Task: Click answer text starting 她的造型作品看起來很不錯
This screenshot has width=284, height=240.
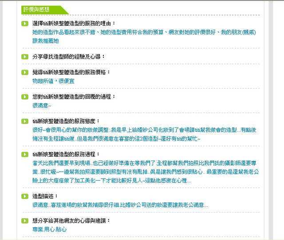Action: coord(144,32)
